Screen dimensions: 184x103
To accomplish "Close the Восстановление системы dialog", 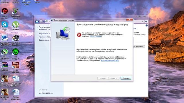I will [x=130, y=19].
